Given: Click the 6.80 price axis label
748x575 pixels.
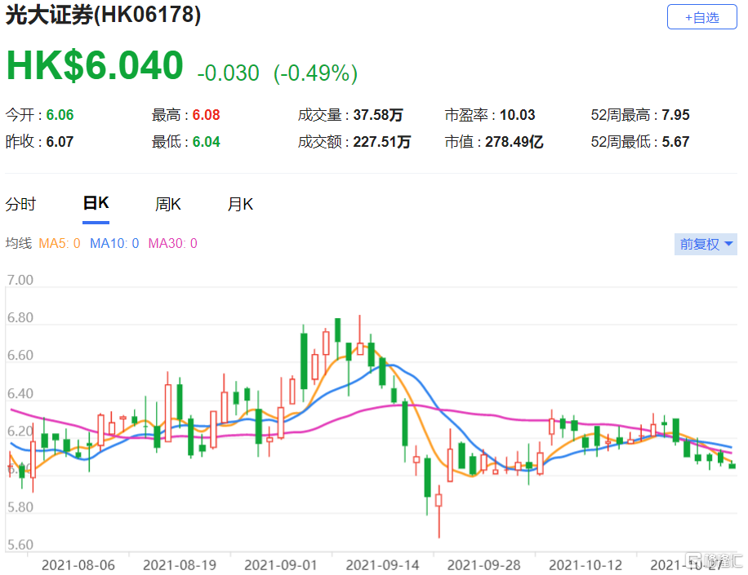Looking at the screenshot, I should coord(20,317).
